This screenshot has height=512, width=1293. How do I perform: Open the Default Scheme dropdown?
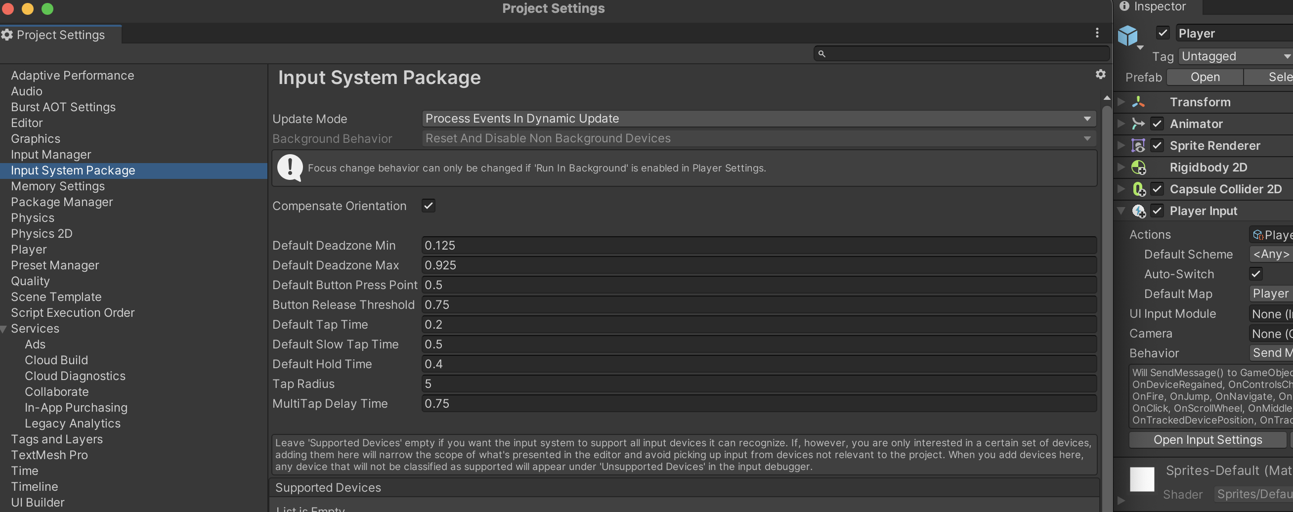coord(1271,254)
